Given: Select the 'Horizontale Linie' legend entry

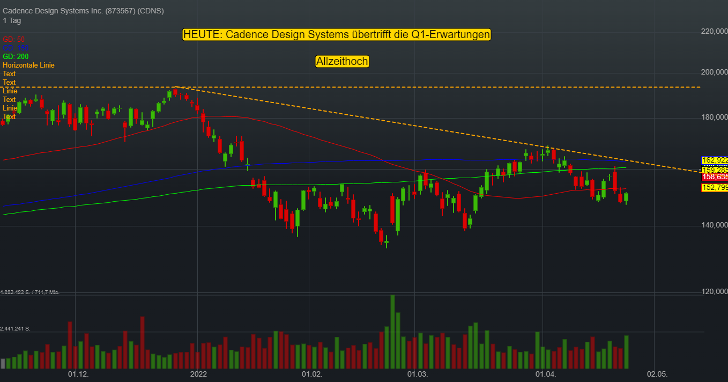Looking at the screenshot, I should [x=28, y=65].
